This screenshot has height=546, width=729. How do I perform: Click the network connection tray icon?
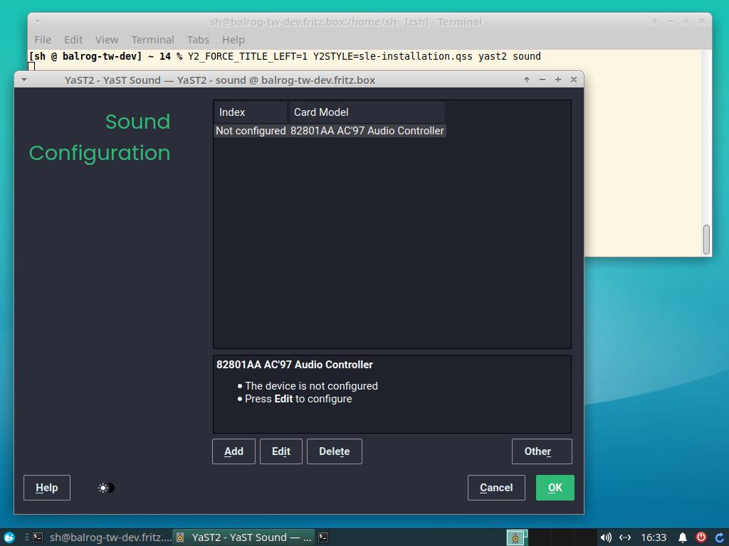pyautogui.click(x=625, y=537)
